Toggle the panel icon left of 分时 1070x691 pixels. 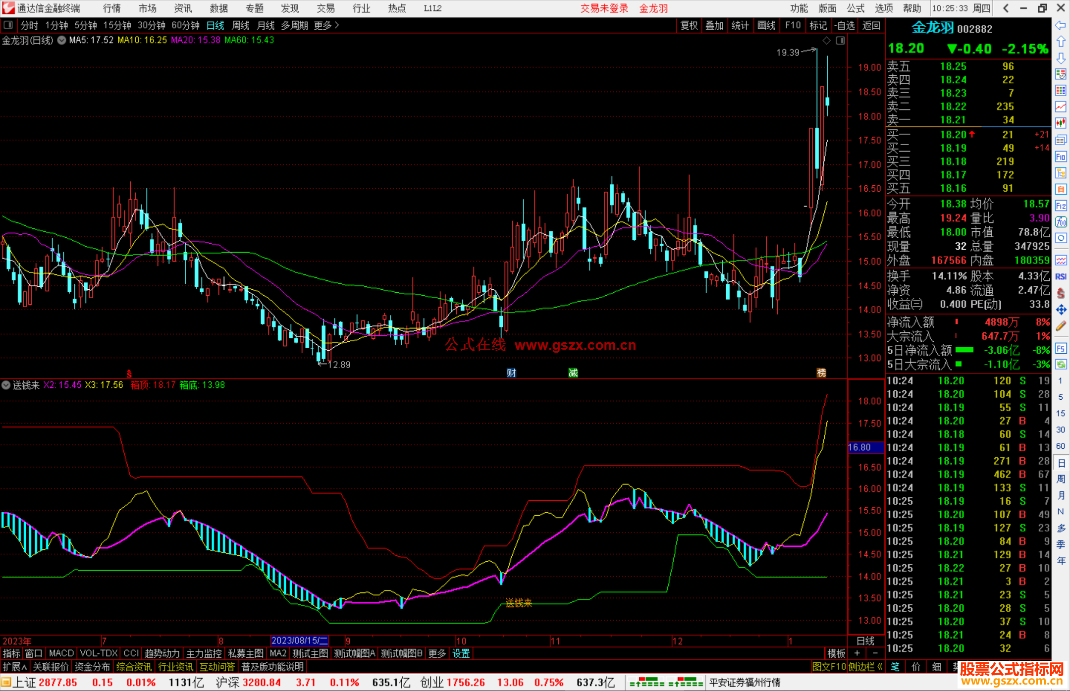tap(8, 25)
